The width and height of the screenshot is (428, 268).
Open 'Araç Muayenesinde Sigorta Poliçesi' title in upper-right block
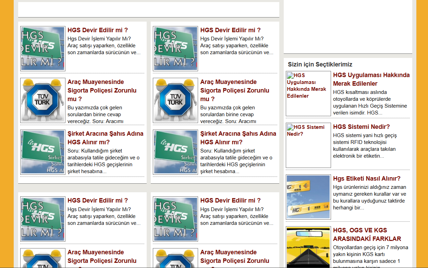(235, 90)
